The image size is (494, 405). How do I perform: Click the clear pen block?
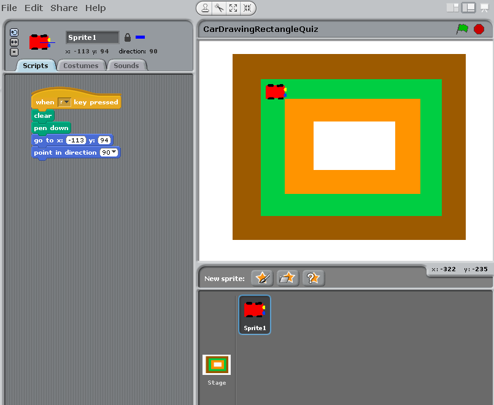[43, 115]
